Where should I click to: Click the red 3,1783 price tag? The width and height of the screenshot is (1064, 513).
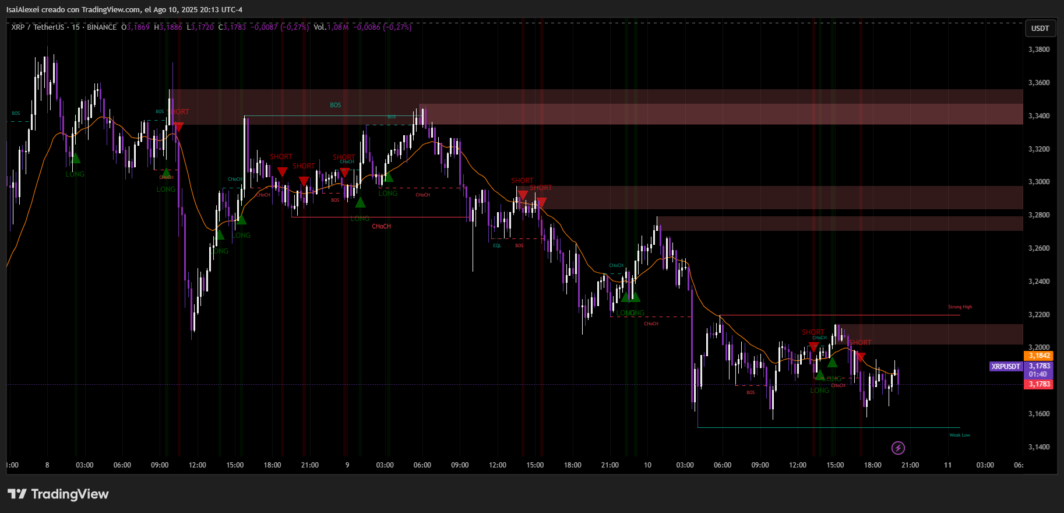pos(1039,384)
